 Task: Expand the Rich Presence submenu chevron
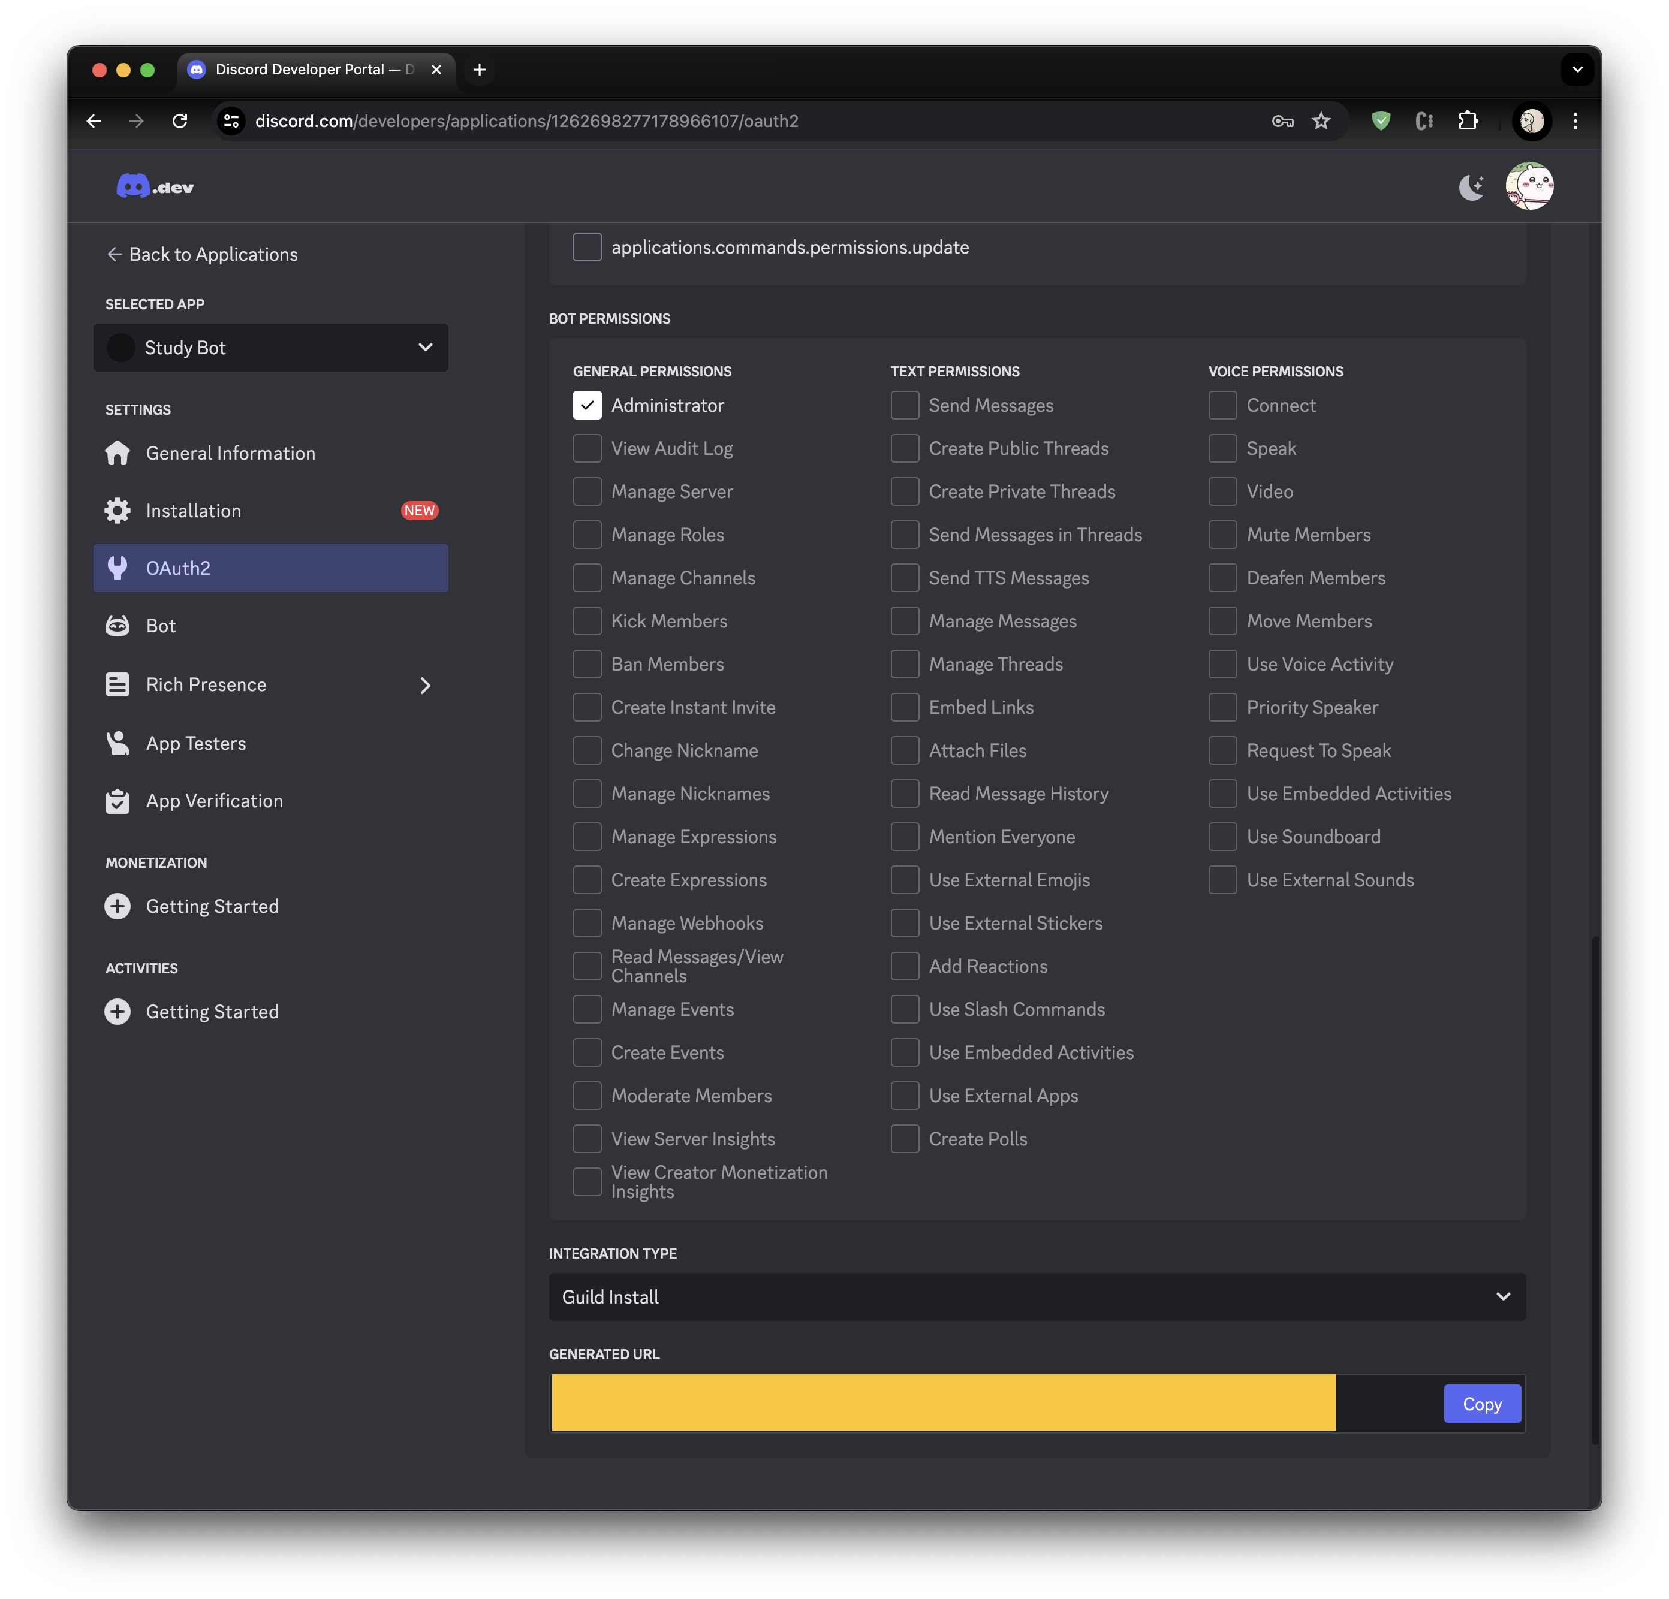coord(425,686)
